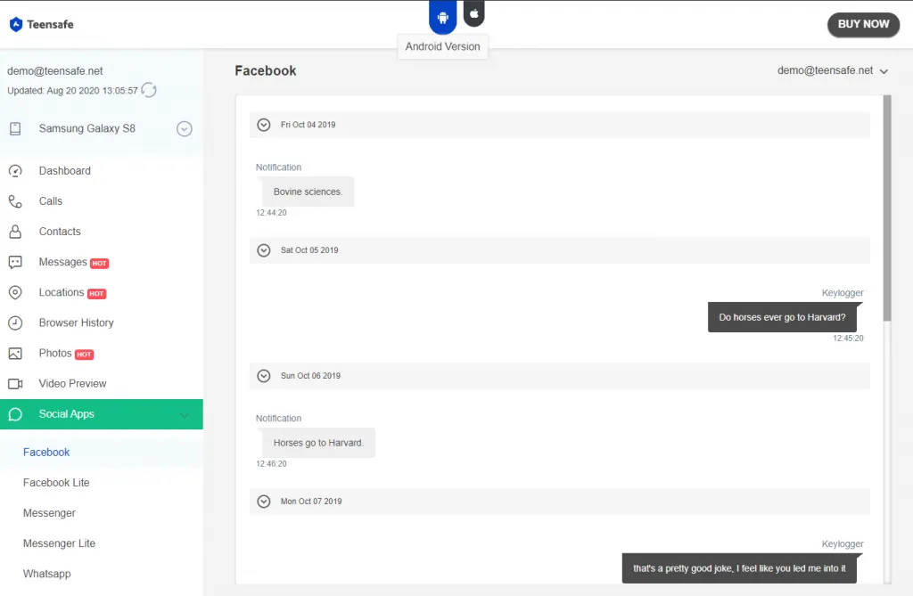This screenshot has height=596, width=913.
Task: Collapse the Mon Oct 07 2019 section
Action: [x=264, y=502]
